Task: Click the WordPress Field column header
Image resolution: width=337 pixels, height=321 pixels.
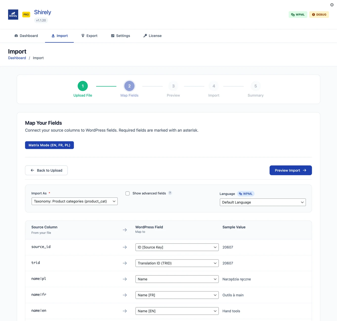Action: (149, 227)
